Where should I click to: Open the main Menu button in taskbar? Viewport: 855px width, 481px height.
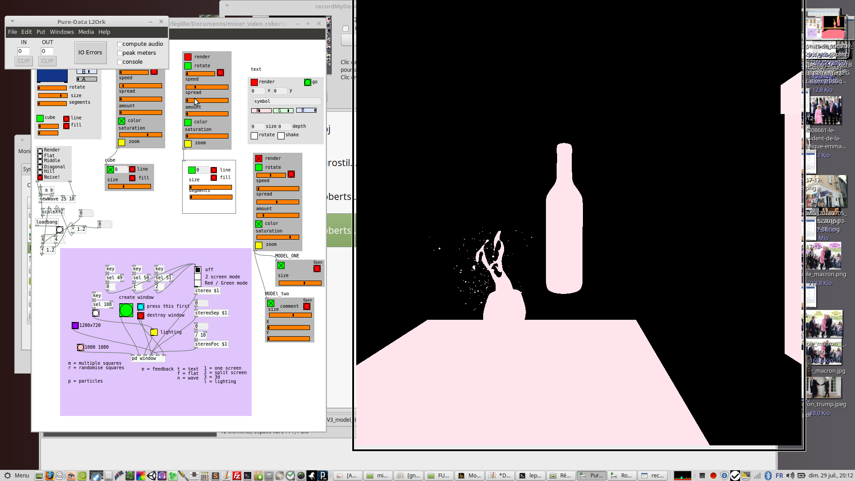click(17, 476)
